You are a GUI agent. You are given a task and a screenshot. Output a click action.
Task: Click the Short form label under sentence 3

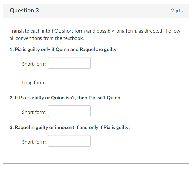34,142
